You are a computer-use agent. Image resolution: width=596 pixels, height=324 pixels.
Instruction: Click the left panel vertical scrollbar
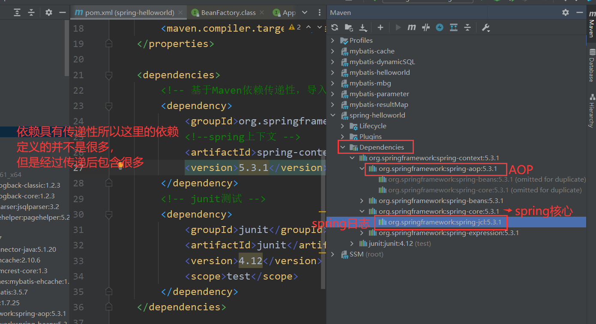click(67, 48)
